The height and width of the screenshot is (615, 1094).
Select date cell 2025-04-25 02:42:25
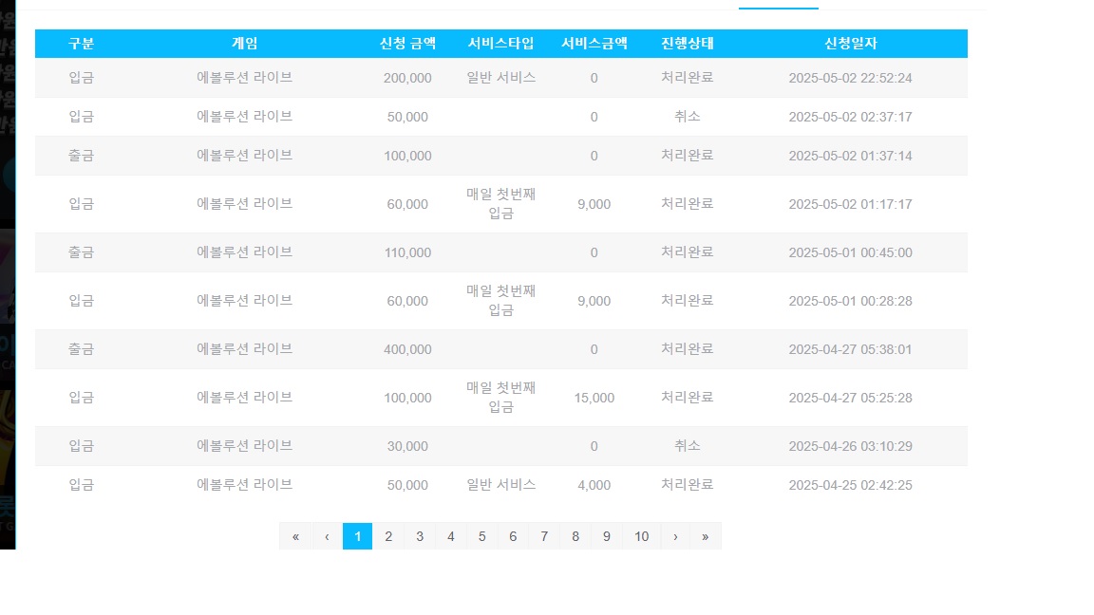click(x=851, y=485)
